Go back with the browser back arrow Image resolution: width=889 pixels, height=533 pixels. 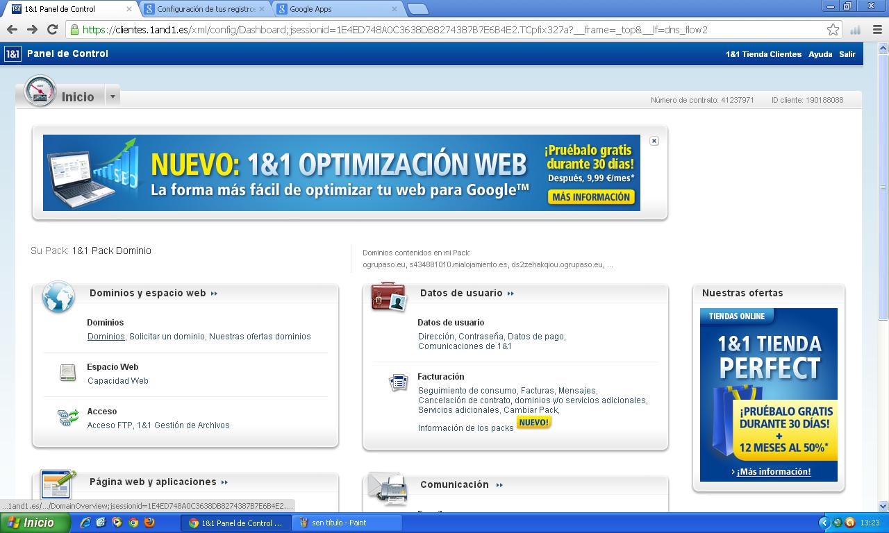(12, 30)
